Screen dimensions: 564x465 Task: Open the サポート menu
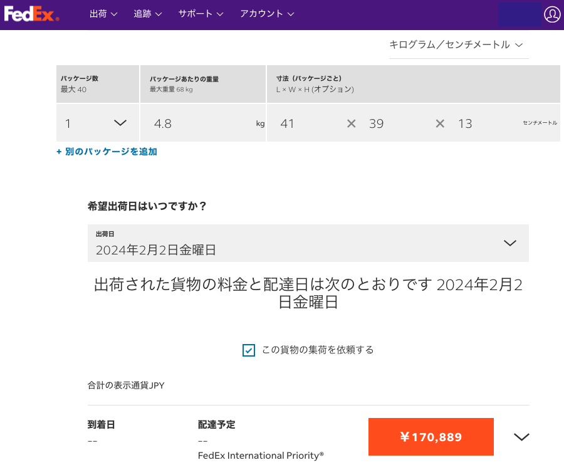pos(201,14)
